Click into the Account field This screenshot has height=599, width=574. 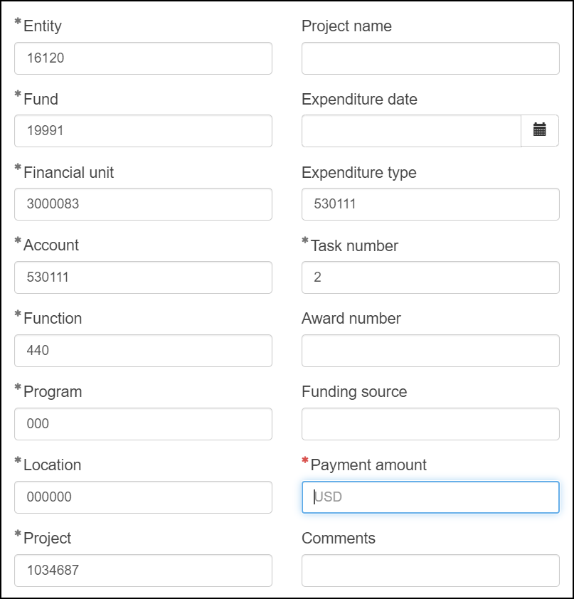143,277
